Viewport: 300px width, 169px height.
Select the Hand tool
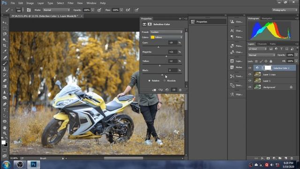tap(5, 127)
